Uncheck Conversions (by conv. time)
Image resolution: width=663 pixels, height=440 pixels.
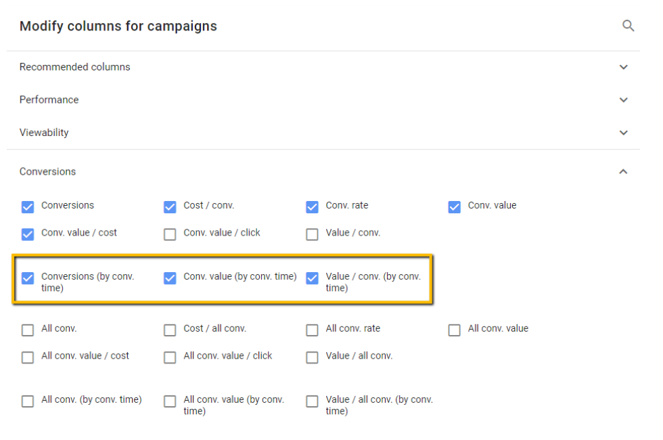(x=27, y=278)
